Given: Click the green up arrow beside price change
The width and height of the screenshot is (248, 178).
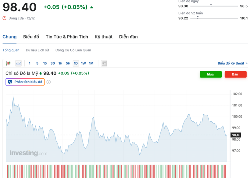Looking at the screenshot, I should coord(91,7).
